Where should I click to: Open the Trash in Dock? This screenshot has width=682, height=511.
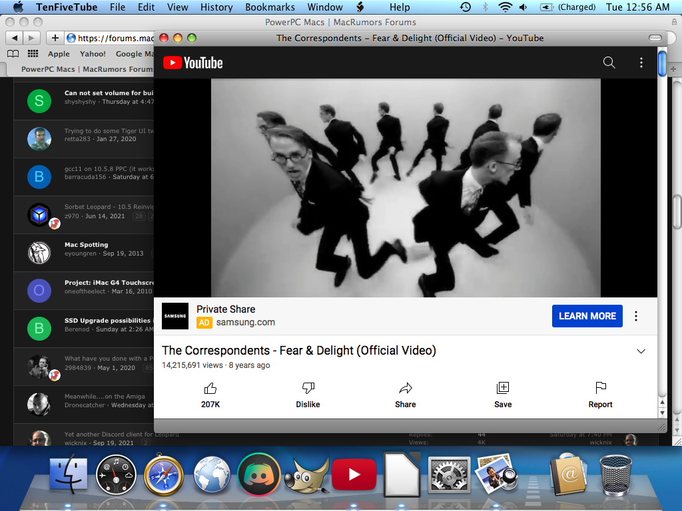click(x=616, y=475)
